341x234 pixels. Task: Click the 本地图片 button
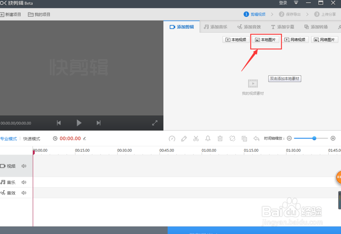(x=266, y=40)
